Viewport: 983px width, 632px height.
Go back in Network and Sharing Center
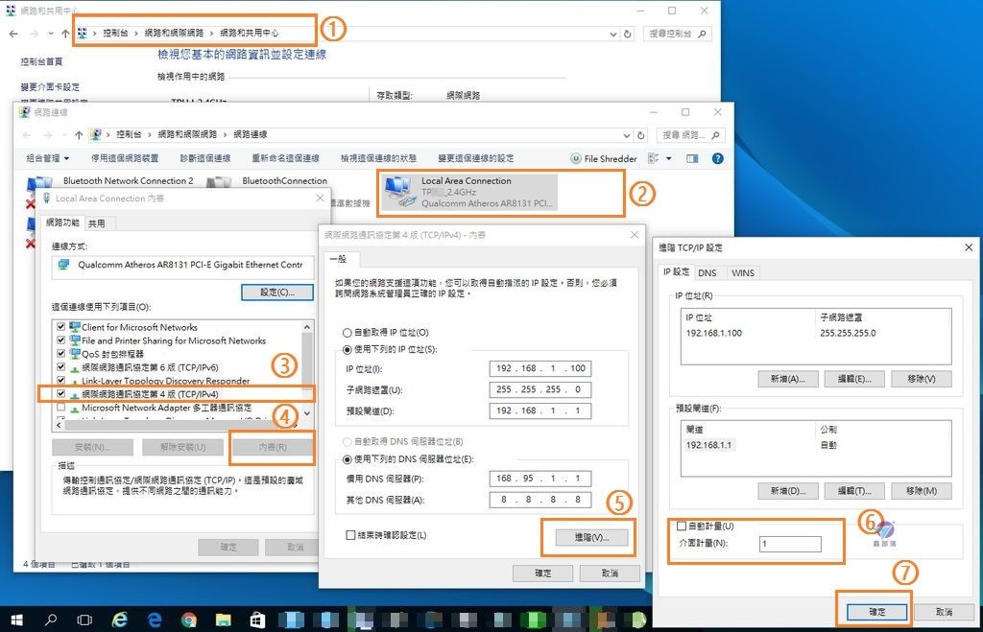point(13,34)
